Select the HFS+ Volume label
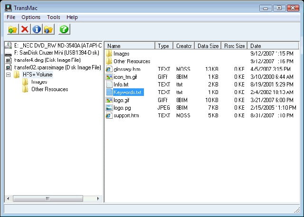Image resolution: width=304 pixels, height=217 pixels. point(38,75)
